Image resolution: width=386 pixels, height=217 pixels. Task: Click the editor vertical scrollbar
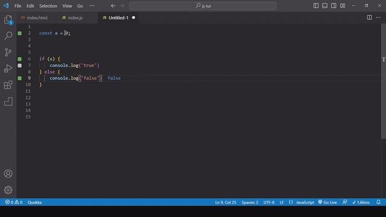point(384,81)
